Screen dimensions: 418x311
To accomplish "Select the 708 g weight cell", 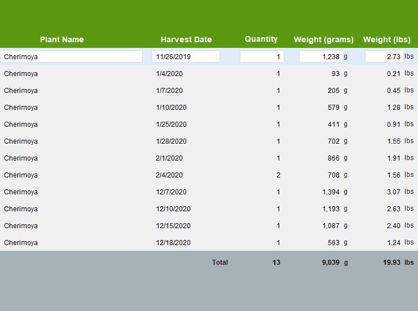I will [333, 175].
